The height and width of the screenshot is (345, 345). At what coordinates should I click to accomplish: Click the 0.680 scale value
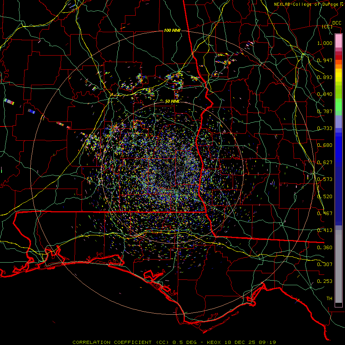325,145
